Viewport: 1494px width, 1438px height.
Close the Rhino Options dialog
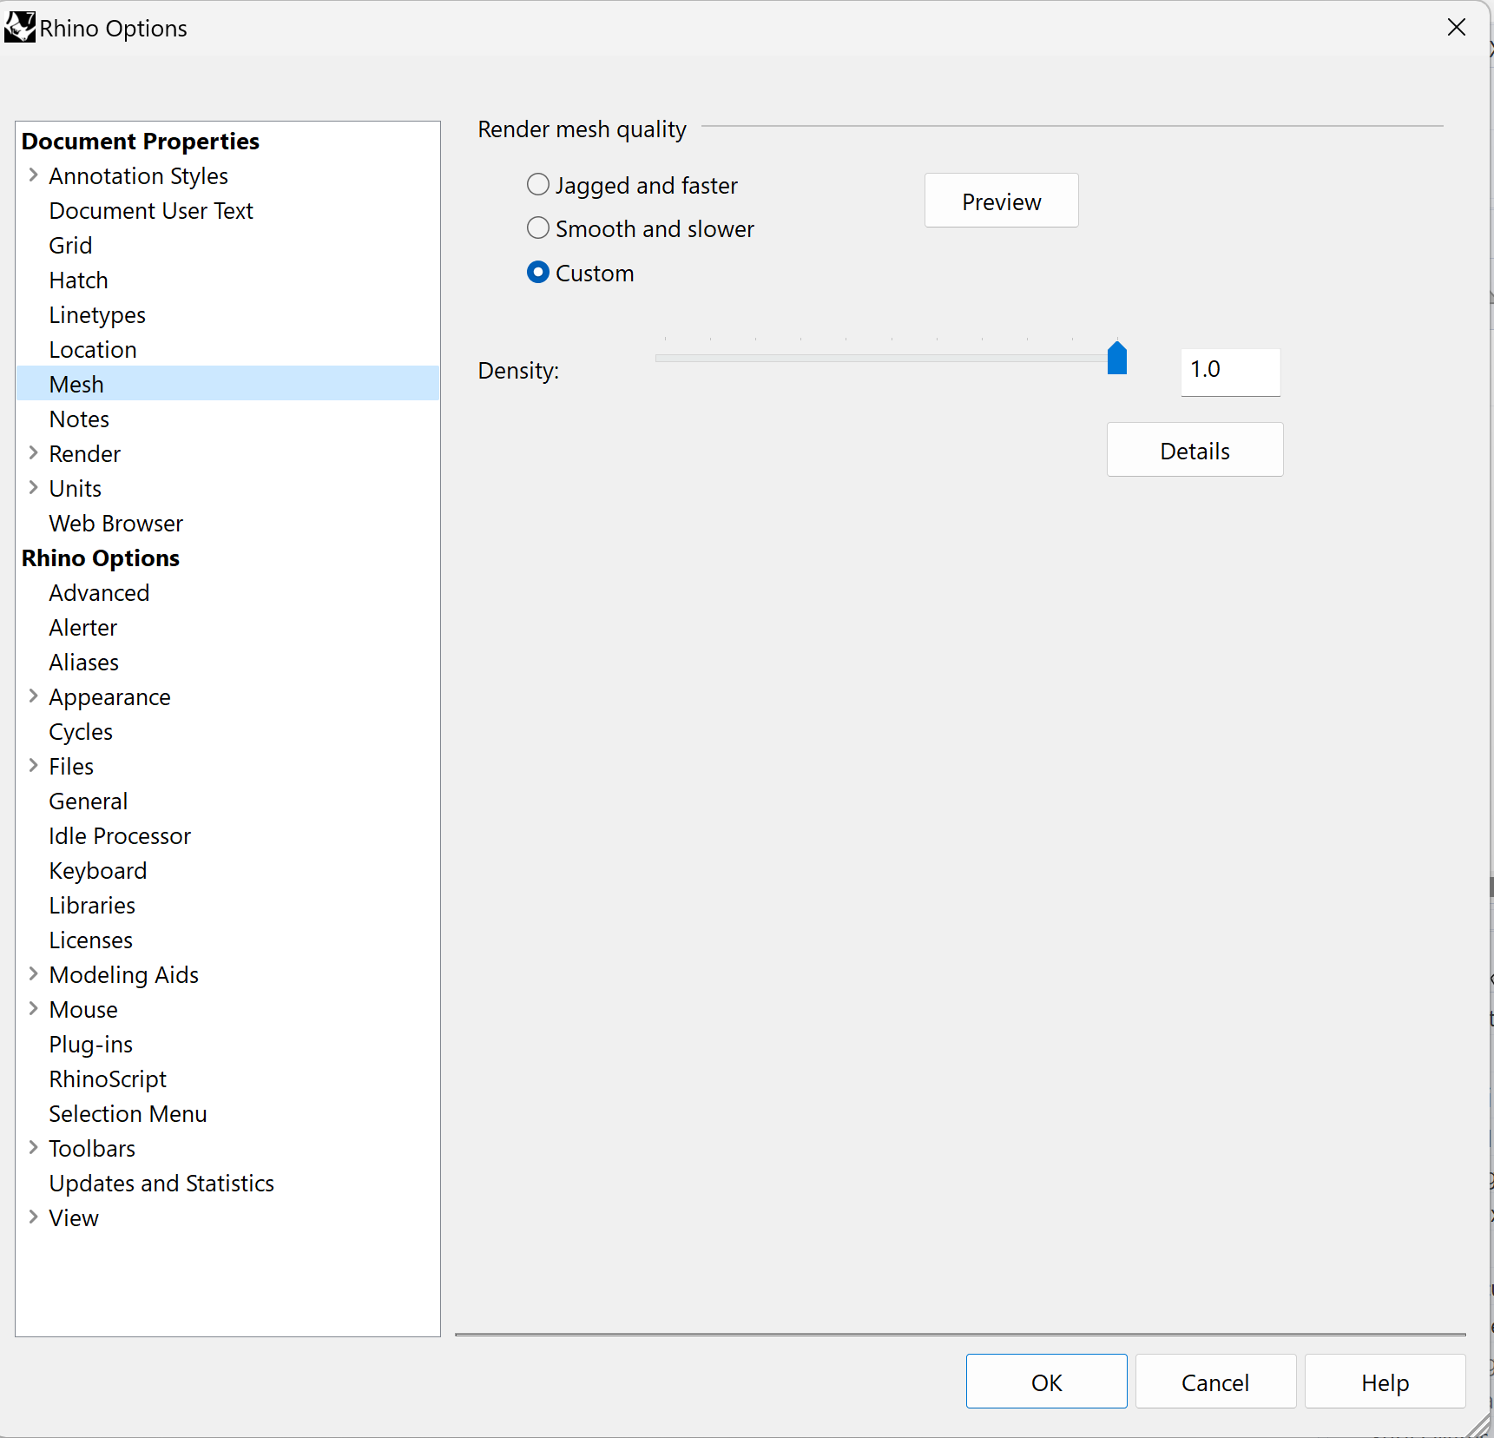click(1456, 28)
